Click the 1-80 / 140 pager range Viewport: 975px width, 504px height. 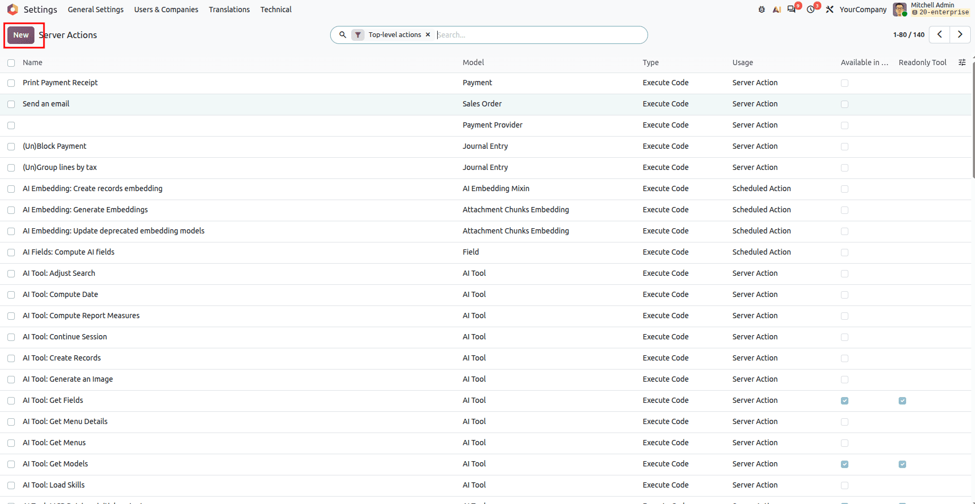(909, 35)
